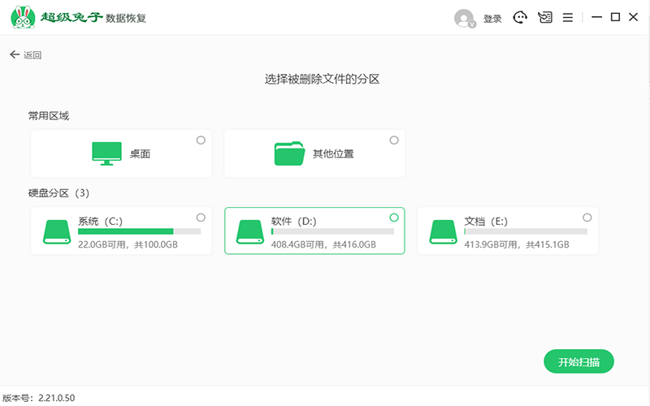Viewport: 650px width, 406px height.
Task: Select the 系统 (C:) radio button
Action: click(201, 218)
